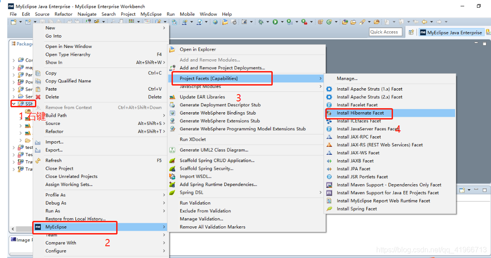Open the Debug button dropdown arrow
491x258 pixels.
(x=268, y=22)
